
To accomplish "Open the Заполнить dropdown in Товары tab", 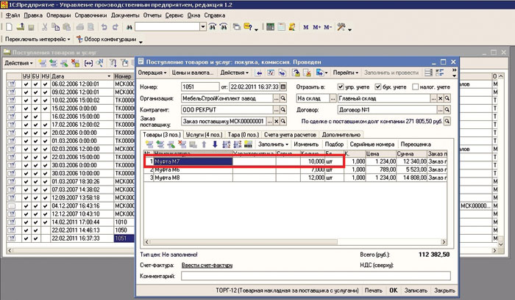I will (273, 144).
